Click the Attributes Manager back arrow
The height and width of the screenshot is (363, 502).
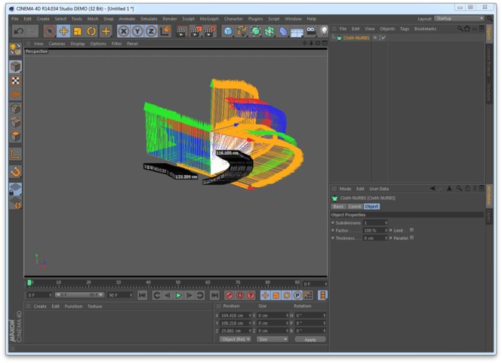pos(433,189)
